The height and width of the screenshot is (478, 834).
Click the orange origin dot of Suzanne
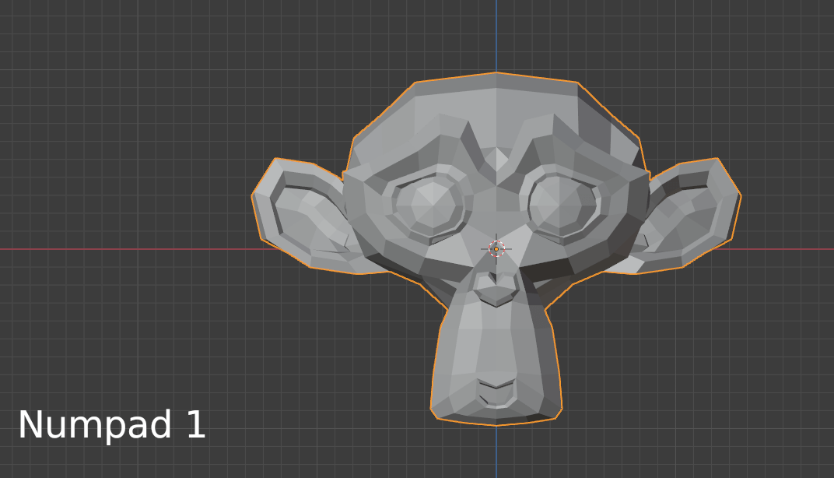(496, 249)
